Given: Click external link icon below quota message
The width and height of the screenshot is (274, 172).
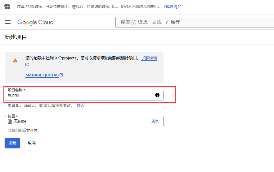Looking at the screenshot, I should click(27, 64).
